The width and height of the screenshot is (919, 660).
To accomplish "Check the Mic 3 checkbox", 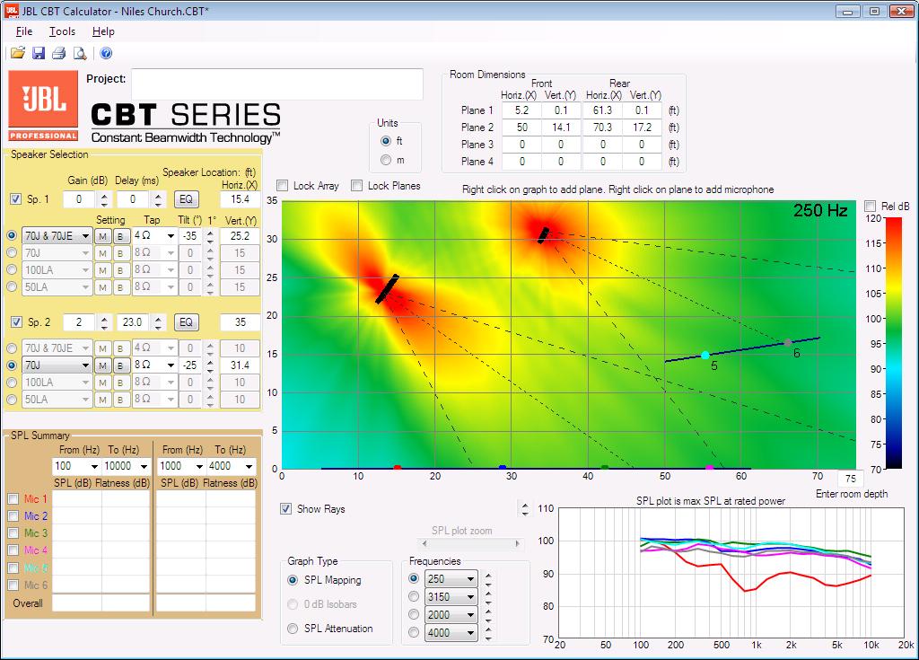I will (x=13, y=532).
